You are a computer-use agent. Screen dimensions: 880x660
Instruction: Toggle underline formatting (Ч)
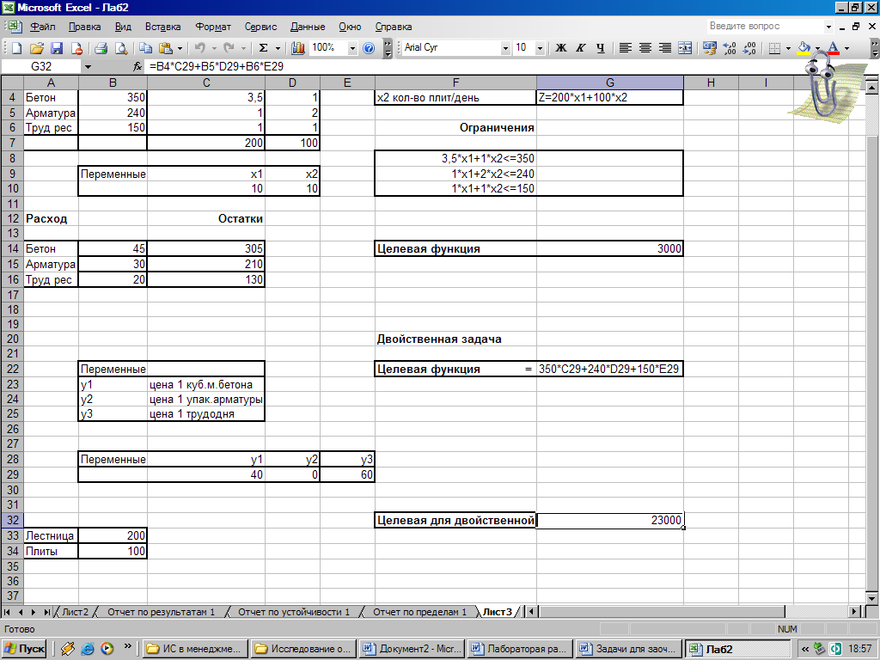pyautogui.click(x=601, y=48)
